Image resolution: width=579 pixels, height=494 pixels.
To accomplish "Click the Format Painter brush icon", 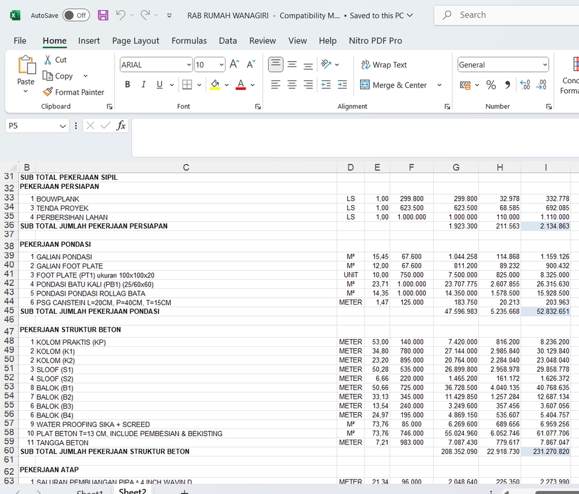I will point(48,92).
